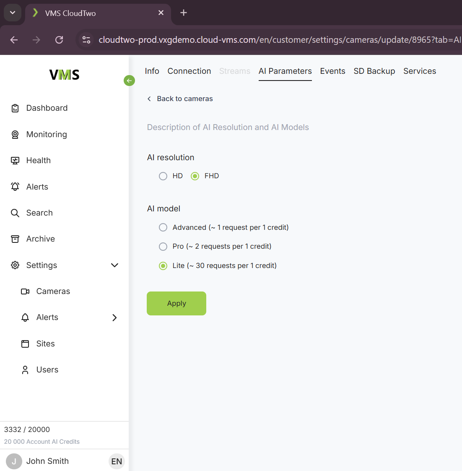Click the Cameras video camera icon
Viewport: 462px width, 471px height.
[x=25, y=291]
